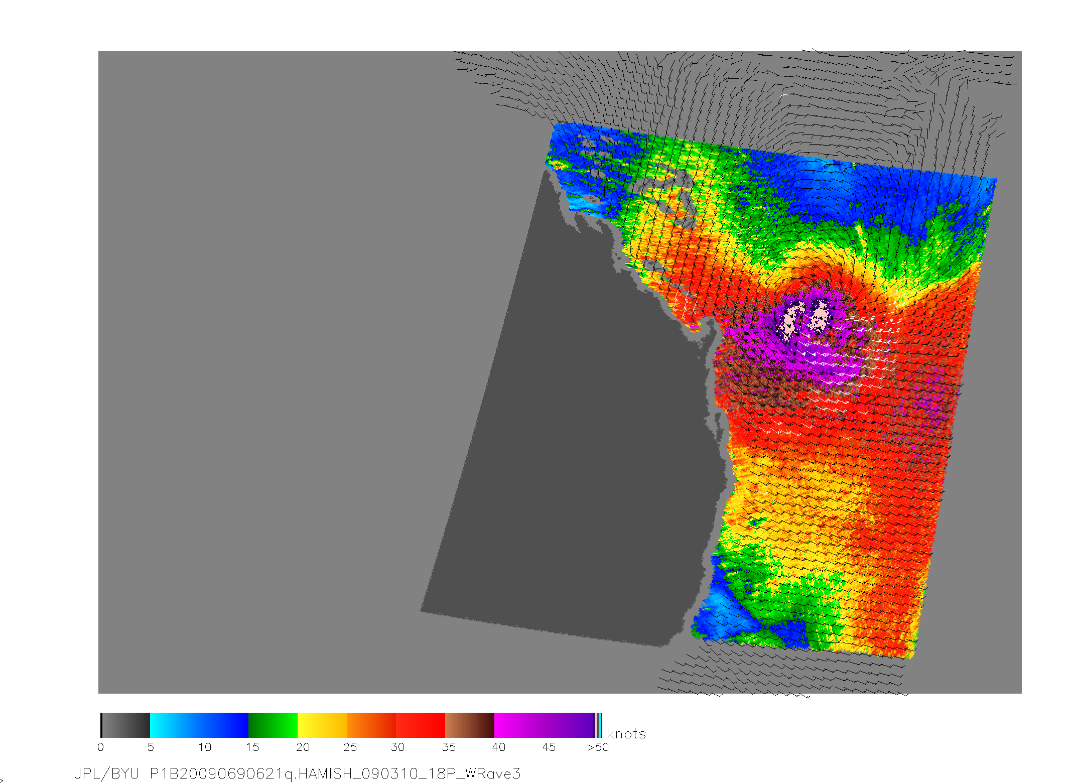1074x783 pixels.
Task: Click the 45 knots legend label
Action: pyautogui.click(x=549, y=747)
